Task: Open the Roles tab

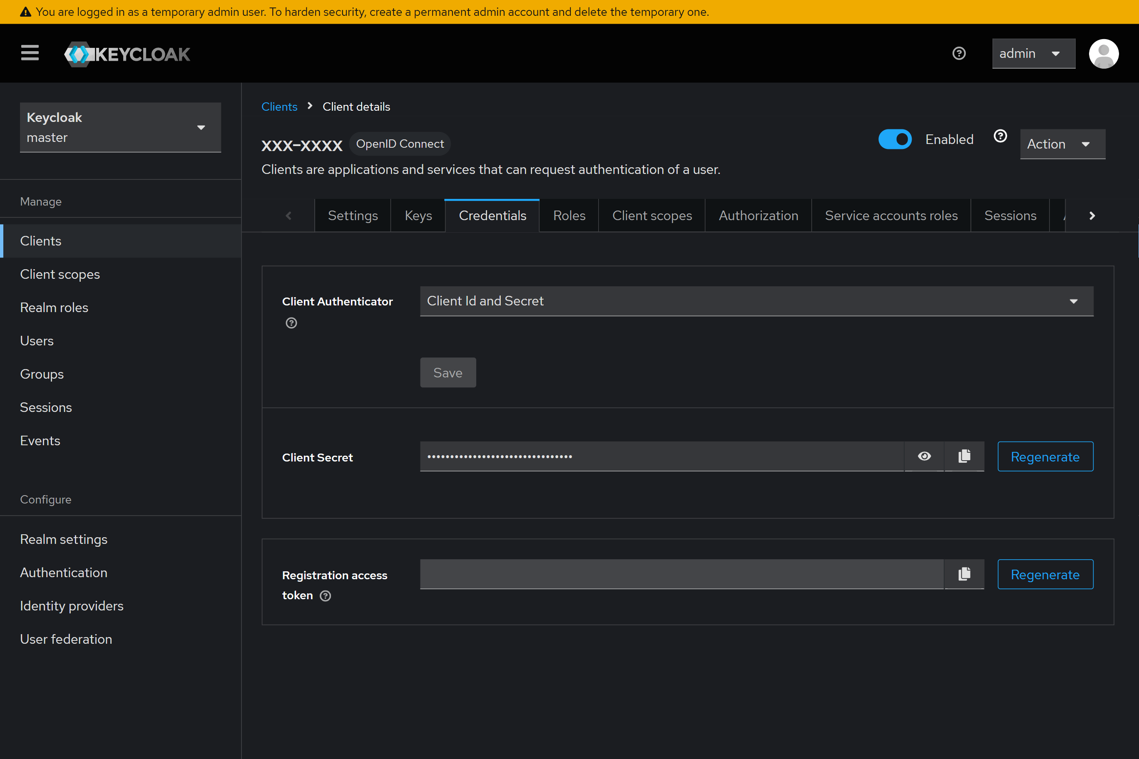Action: 569,216
